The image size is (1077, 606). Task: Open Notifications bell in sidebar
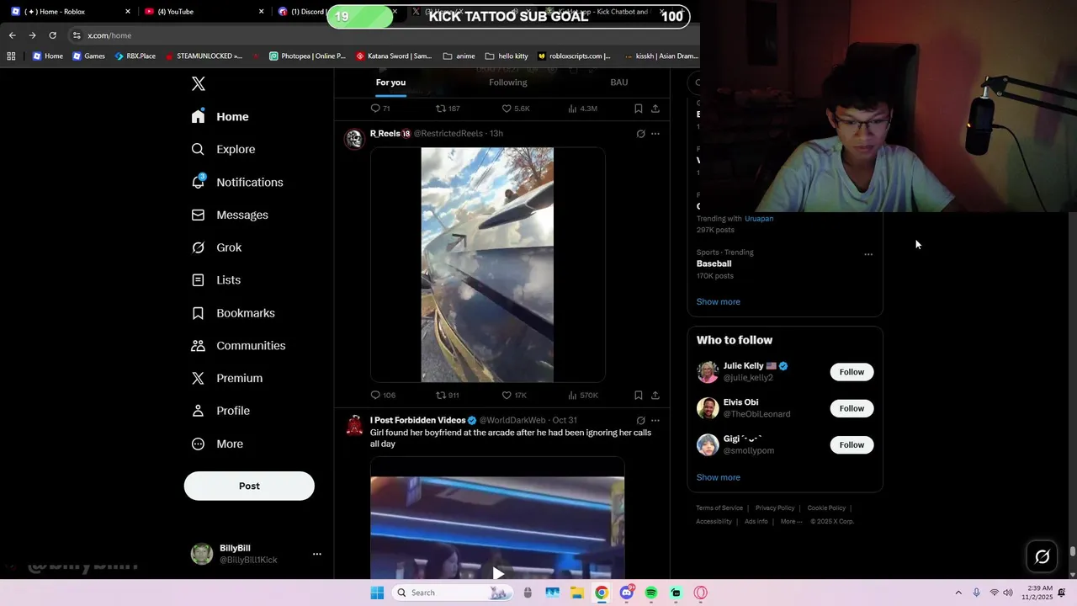pyautogui.click(x=198, y=182)
